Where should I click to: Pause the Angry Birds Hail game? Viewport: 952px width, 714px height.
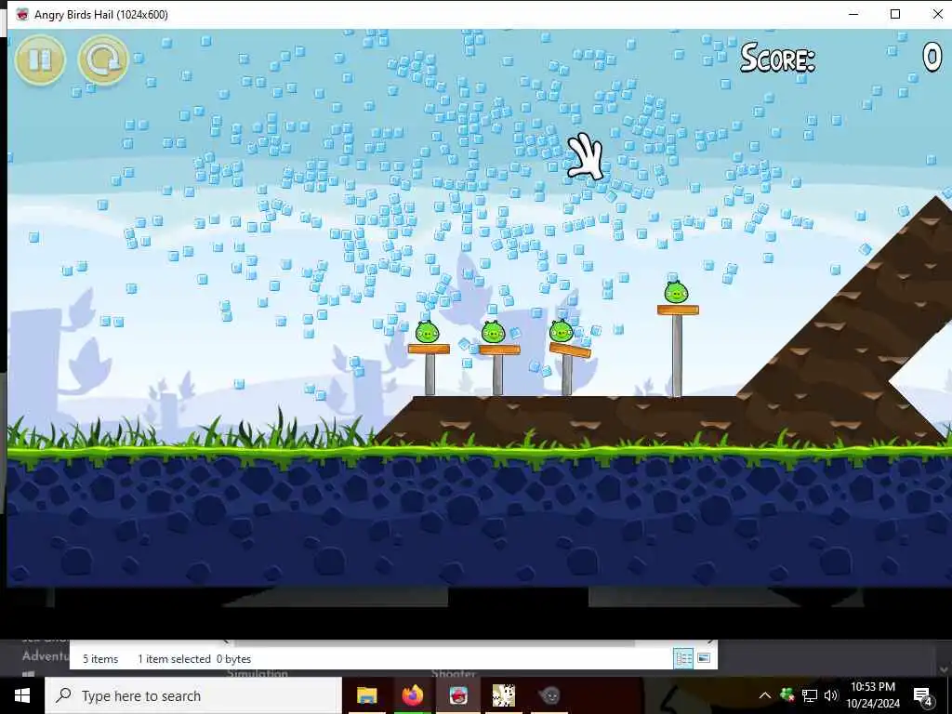click(x=40, y=59)
